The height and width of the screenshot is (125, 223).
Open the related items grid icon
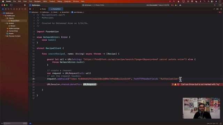pyautogui.click(x=30, y=9)
